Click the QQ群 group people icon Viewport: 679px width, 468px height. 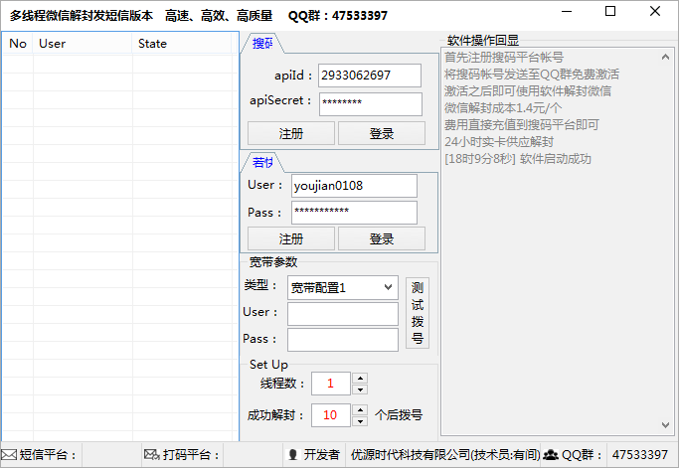click(551, 454)
